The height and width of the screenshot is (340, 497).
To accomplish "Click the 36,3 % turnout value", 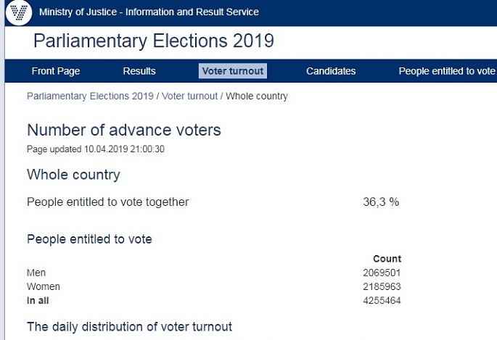I will (381, 202).
